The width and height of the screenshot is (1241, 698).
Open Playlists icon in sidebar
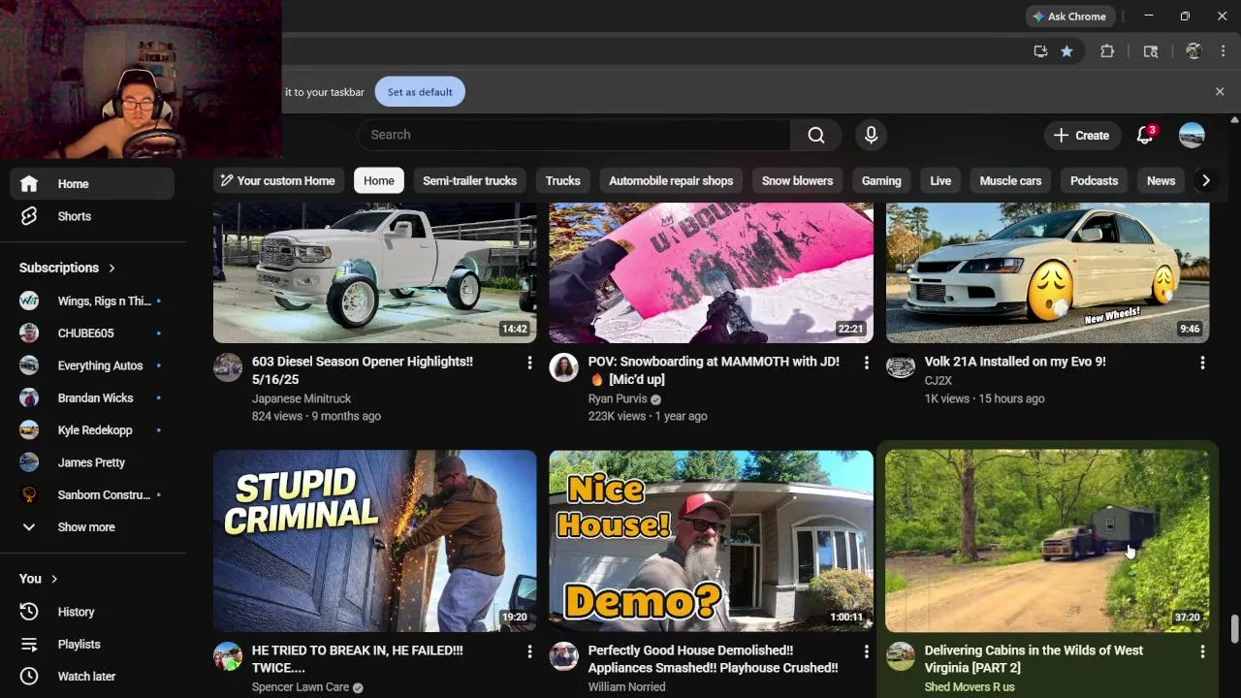tap(29, 644)
